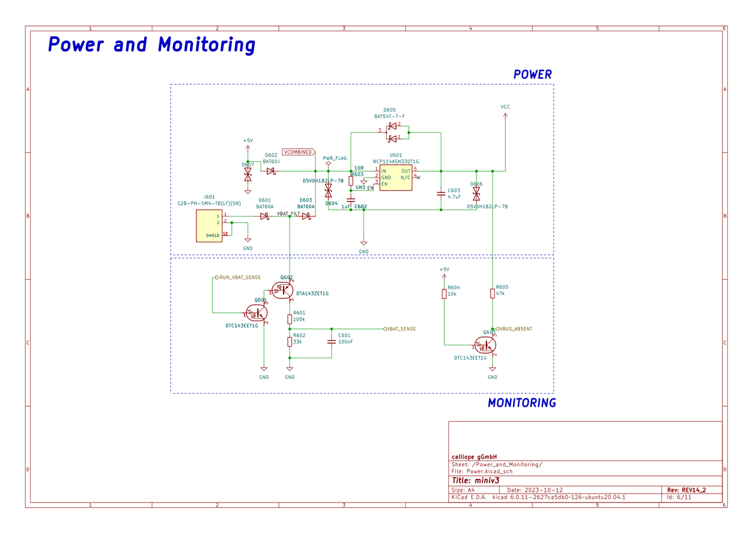Select the D607 TVS diode symbol

tap(248, 175)
